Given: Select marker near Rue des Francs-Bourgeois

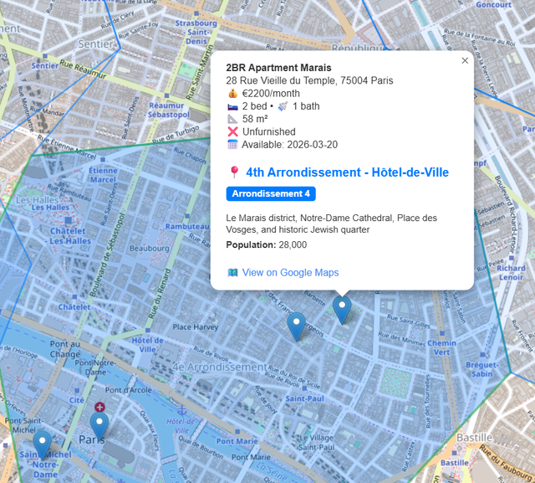Looking at the screenshot, I should pos(296,326).
